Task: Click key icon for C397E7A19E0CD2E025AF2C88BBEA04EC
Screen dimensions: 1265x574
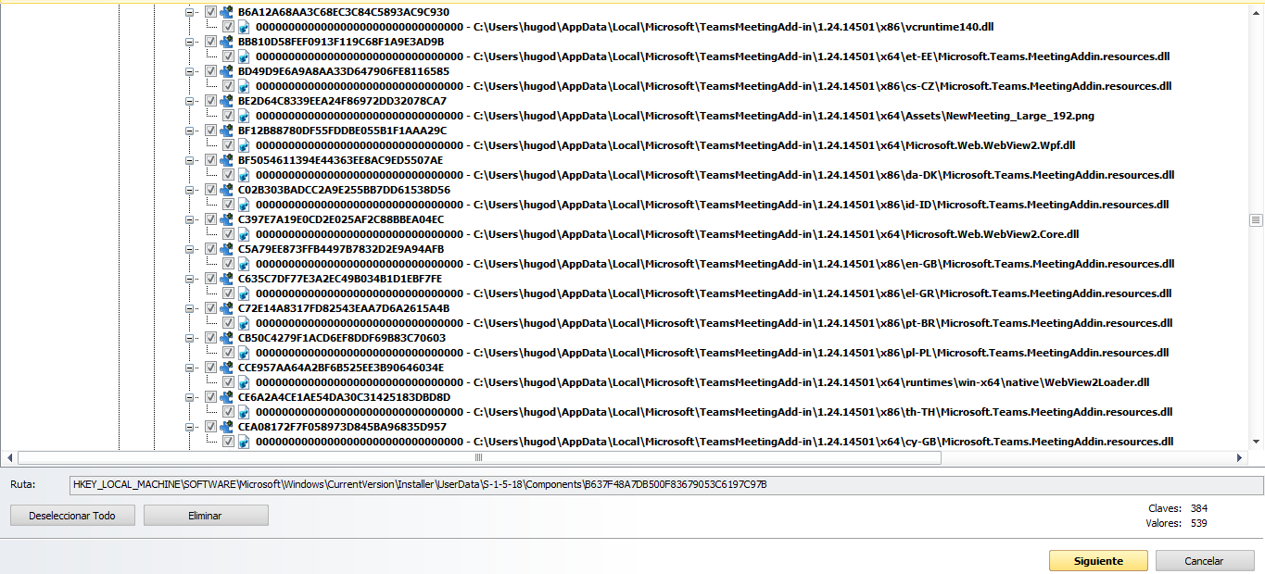Action: tap(226, 219)
